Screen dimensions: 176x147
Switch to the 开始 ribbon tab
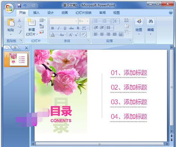[x=22, y=13]
